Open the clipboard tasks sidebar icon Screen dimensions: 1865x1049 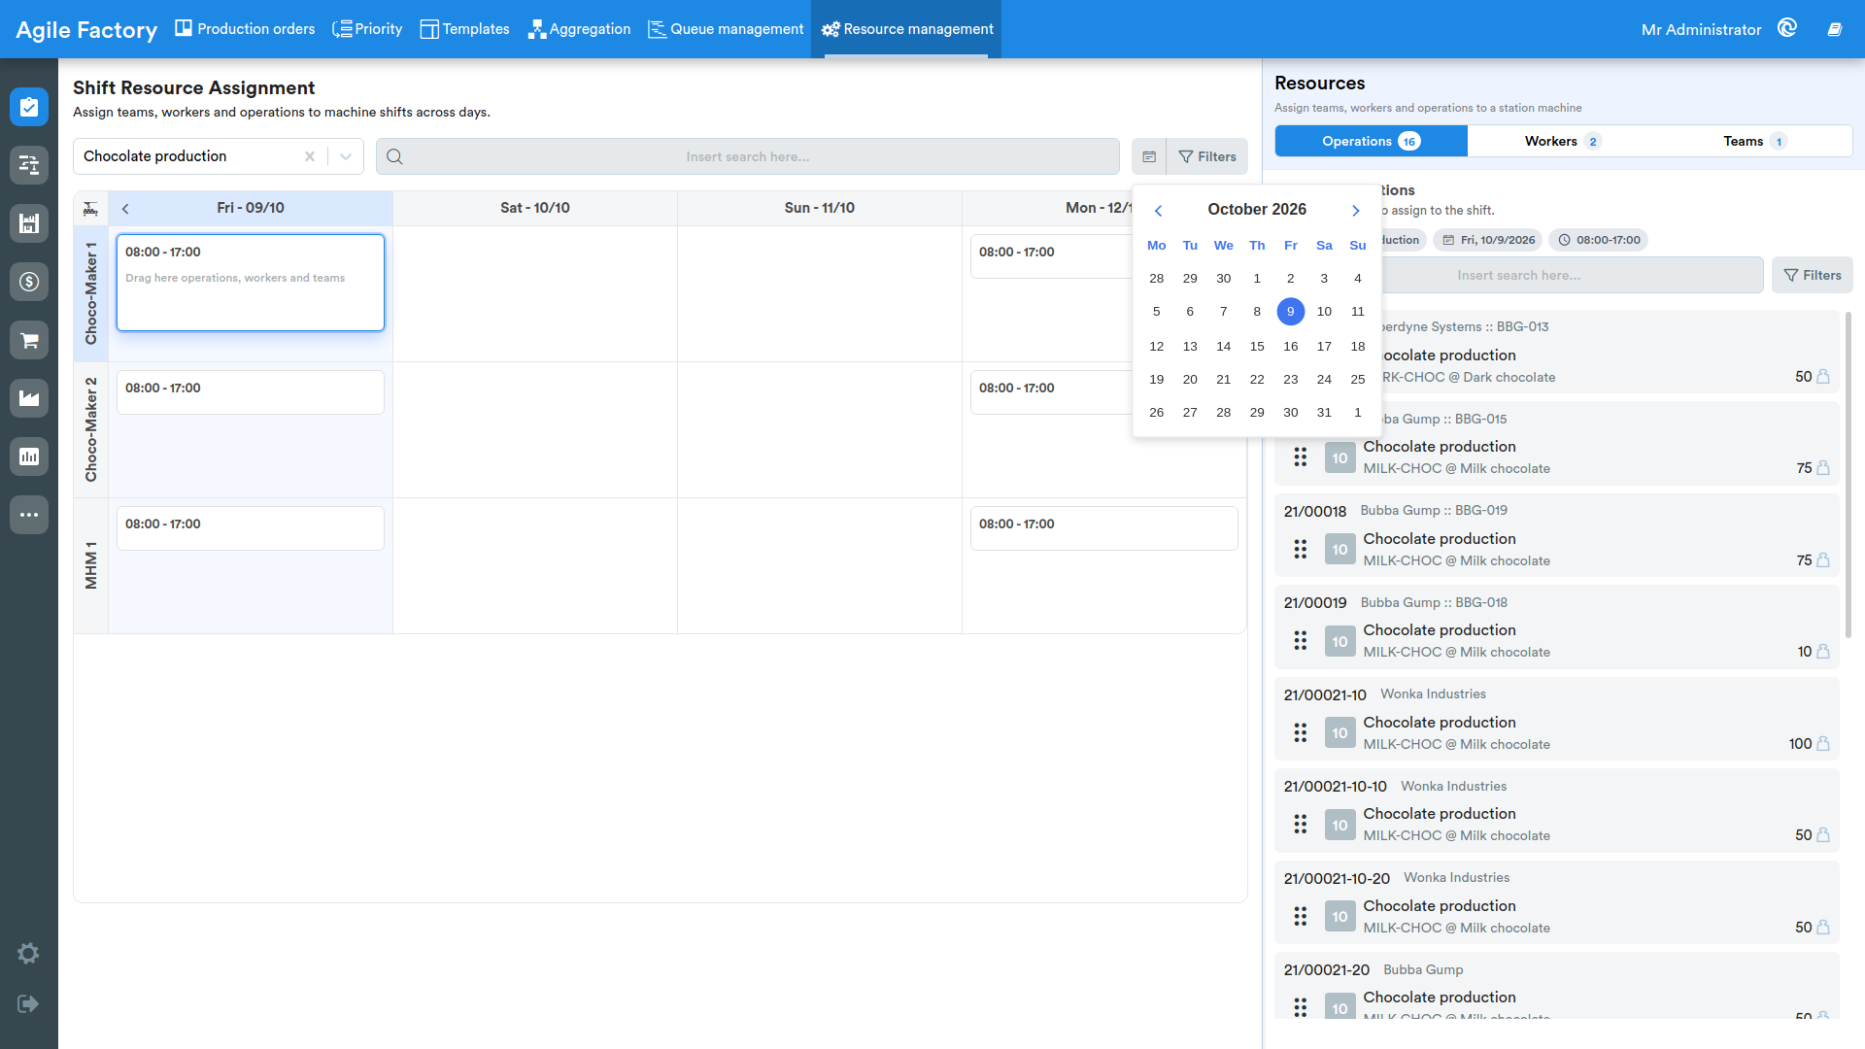[x=29, y=107]
